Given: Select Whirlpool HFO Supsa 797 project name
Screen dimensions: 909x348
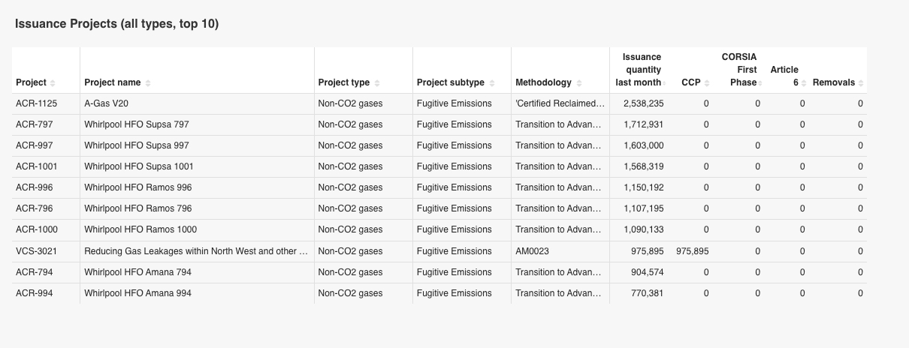Looking at the screenshot, I should click(x=137, y=124).
